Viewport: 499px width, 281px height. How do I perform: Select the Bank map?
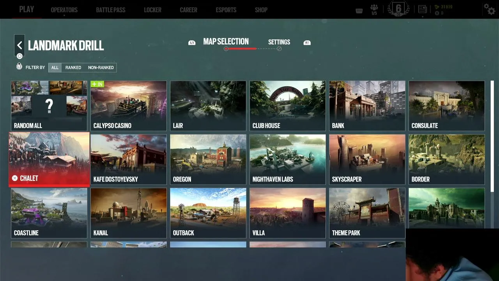[367, 106]
